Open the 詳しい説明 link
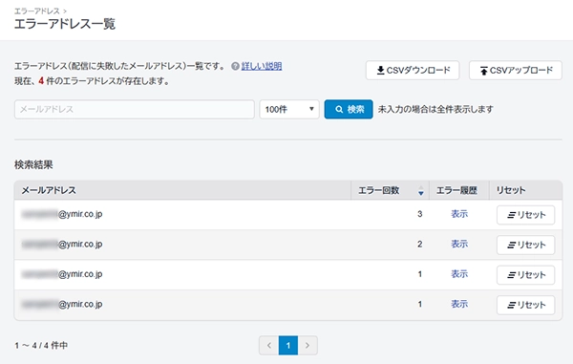573x364 pixels. 262,66
